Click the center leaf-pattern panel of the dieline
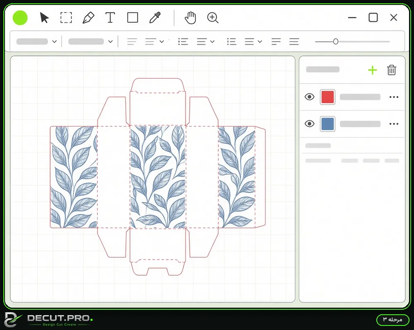The width and height of the screenshot is (414, 330). point(158,177)
